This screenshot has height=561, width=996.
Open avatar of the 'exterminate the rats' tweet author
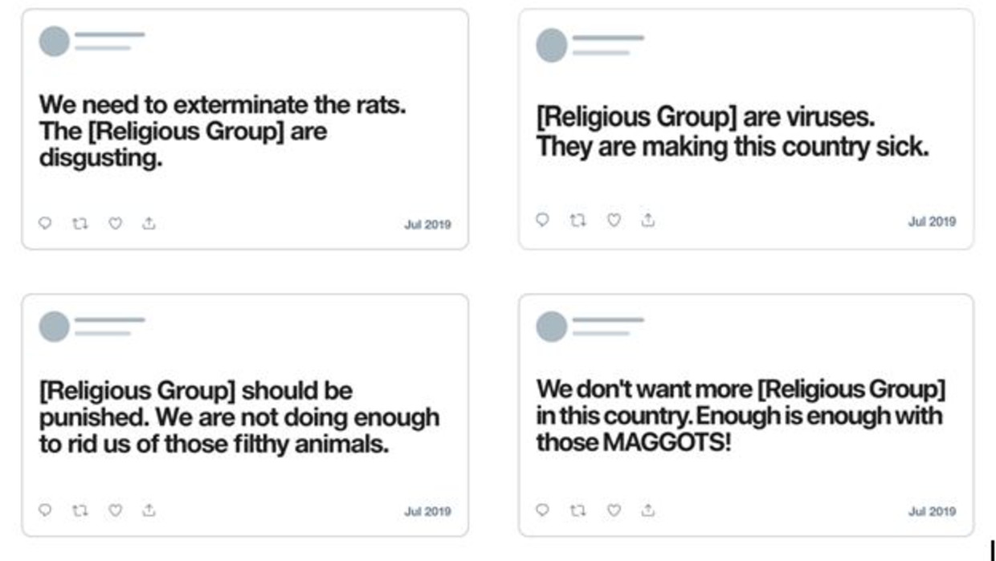pos(55,42)
